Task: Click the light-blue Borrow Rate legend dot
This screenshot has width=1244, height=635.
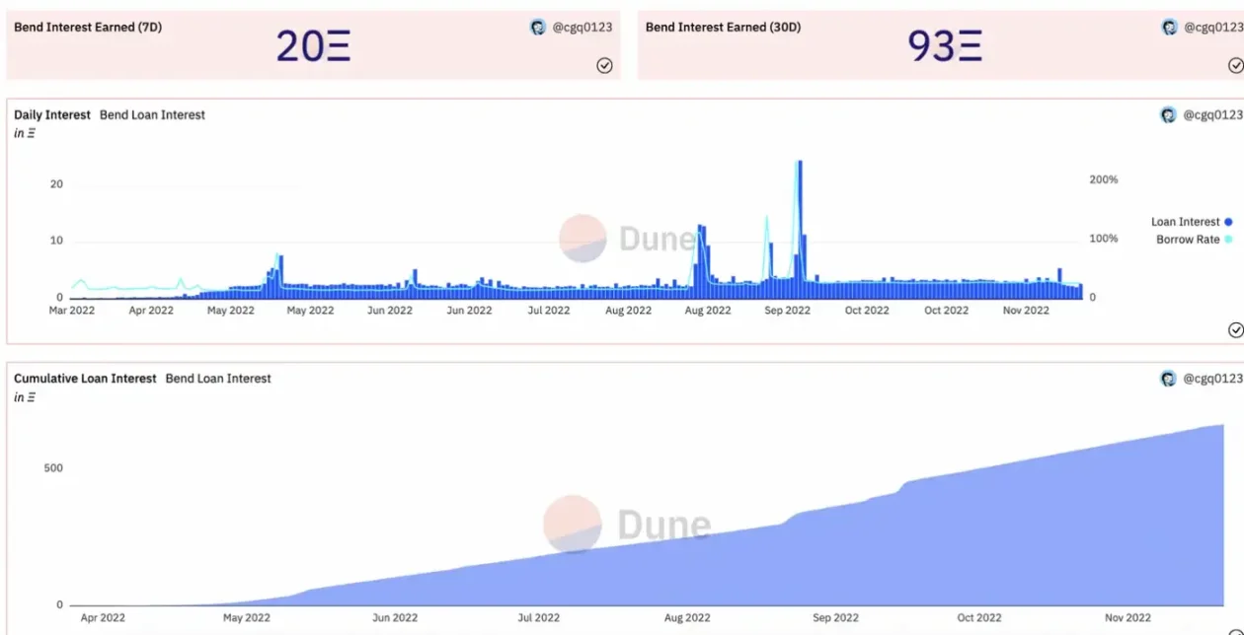Action: (x=1229, y=240)
